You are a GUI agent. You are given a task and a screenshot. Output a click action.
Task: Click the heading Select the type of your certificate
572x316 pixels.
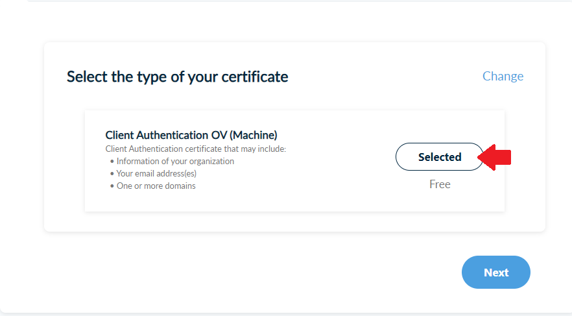177,77
